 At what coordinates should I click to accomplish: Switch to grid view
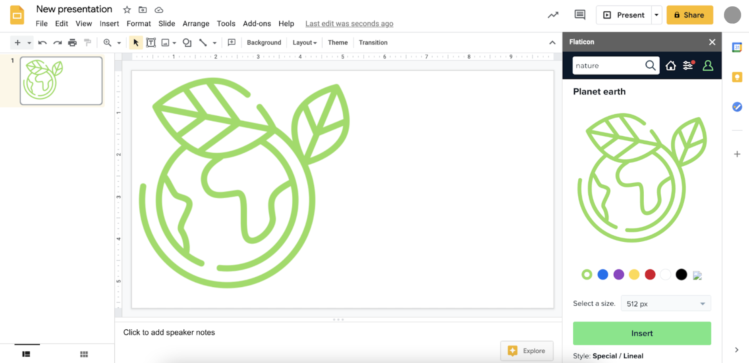pyautogui.click(x=84, y=354)
